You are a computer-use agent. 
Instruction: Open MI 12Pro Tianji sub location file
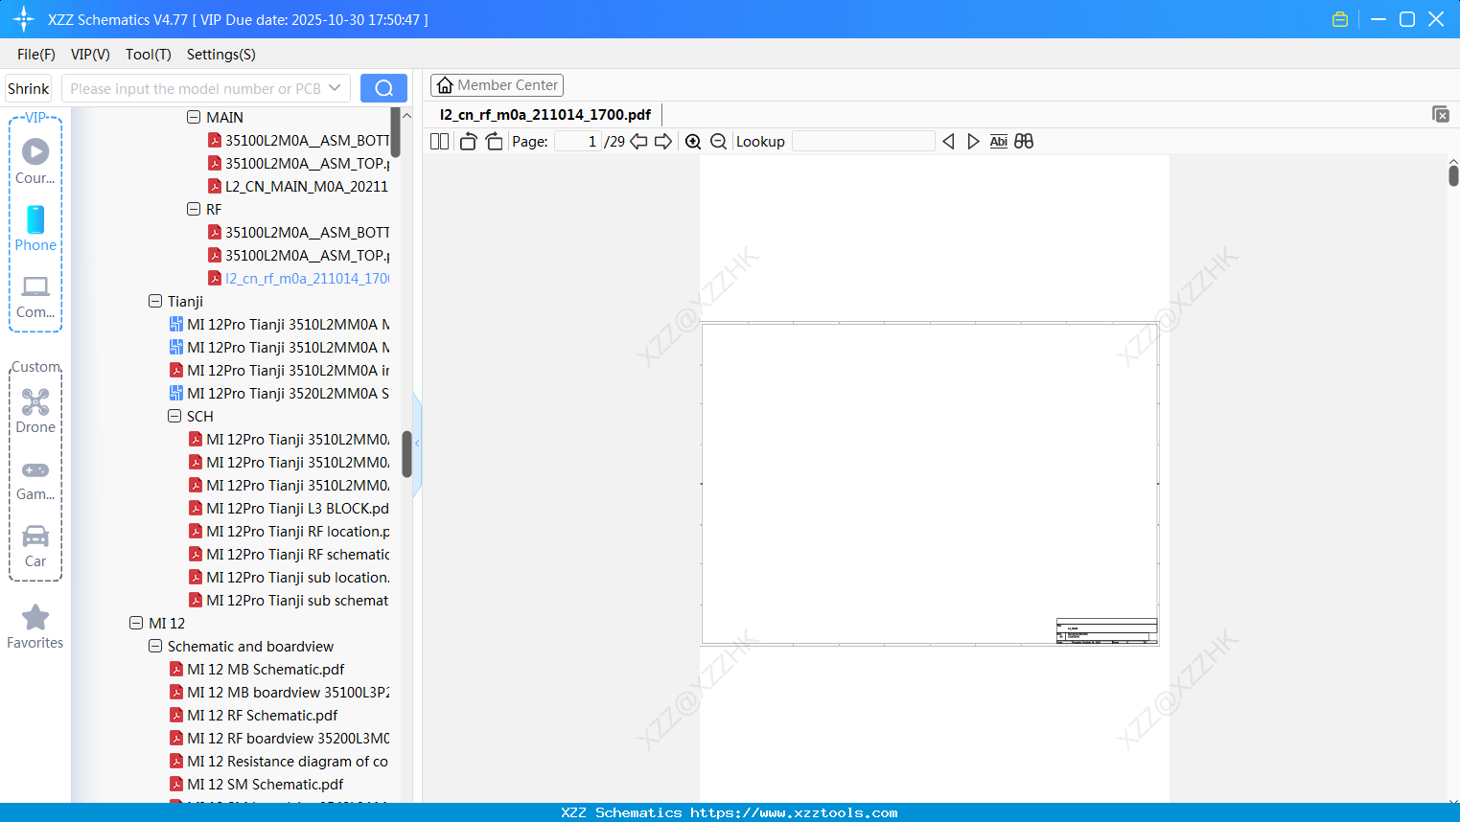pos(288,577)
